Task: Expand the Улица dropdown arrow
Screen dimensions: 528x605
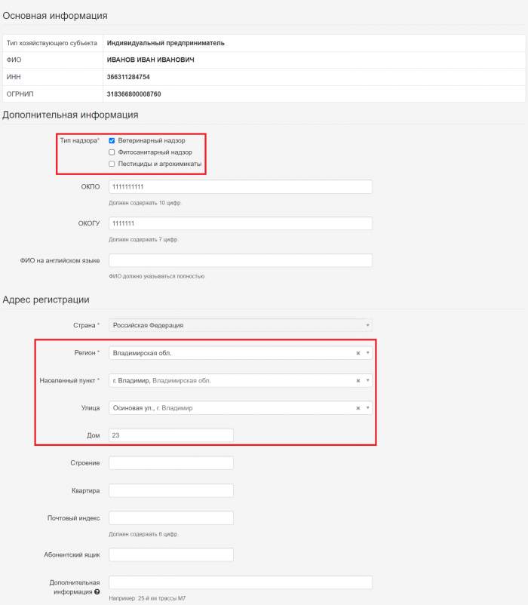Action: coord(367,408)
